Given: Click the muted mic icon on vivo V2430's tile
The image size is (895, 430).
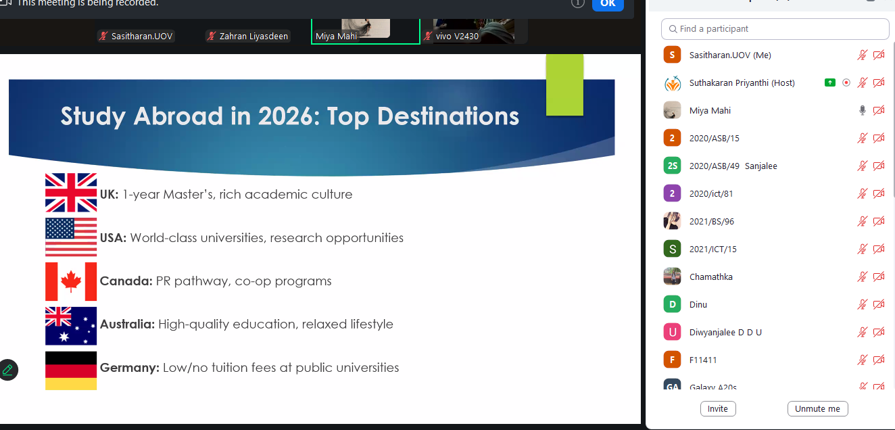Looking at the screenshot, I should pos(428,36).
